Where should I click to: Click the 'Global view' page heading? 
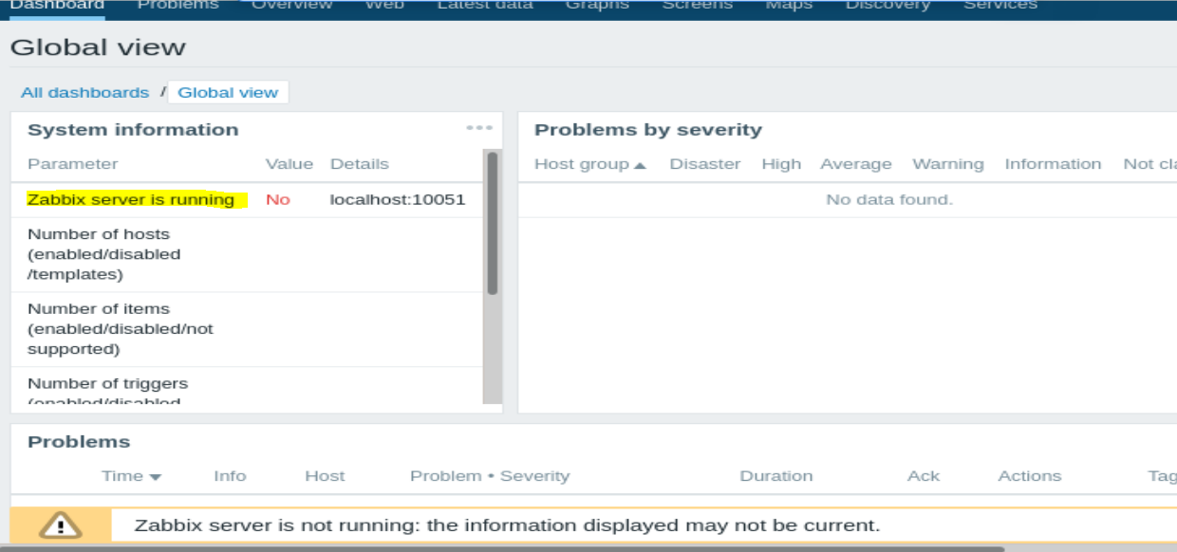99,46
